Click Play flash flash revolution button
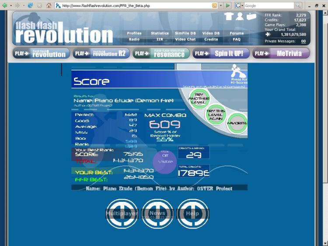Image resolution: width=328 pixels, height=246 pixels. coord(41,53)
